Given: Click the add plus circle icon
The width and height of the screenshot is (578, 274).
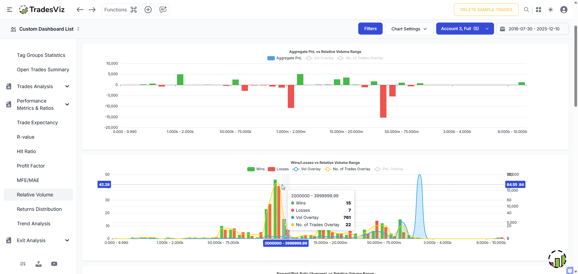Looking at the screenshot, I should [x=148, y=10].
